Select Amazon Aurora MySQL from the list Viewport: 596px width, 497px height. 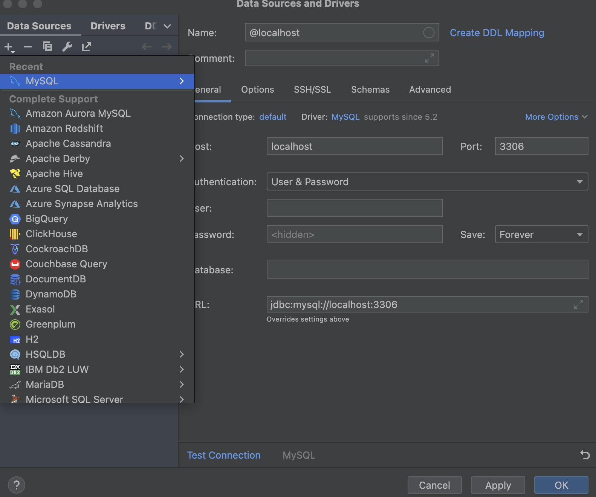pos(97,113)
